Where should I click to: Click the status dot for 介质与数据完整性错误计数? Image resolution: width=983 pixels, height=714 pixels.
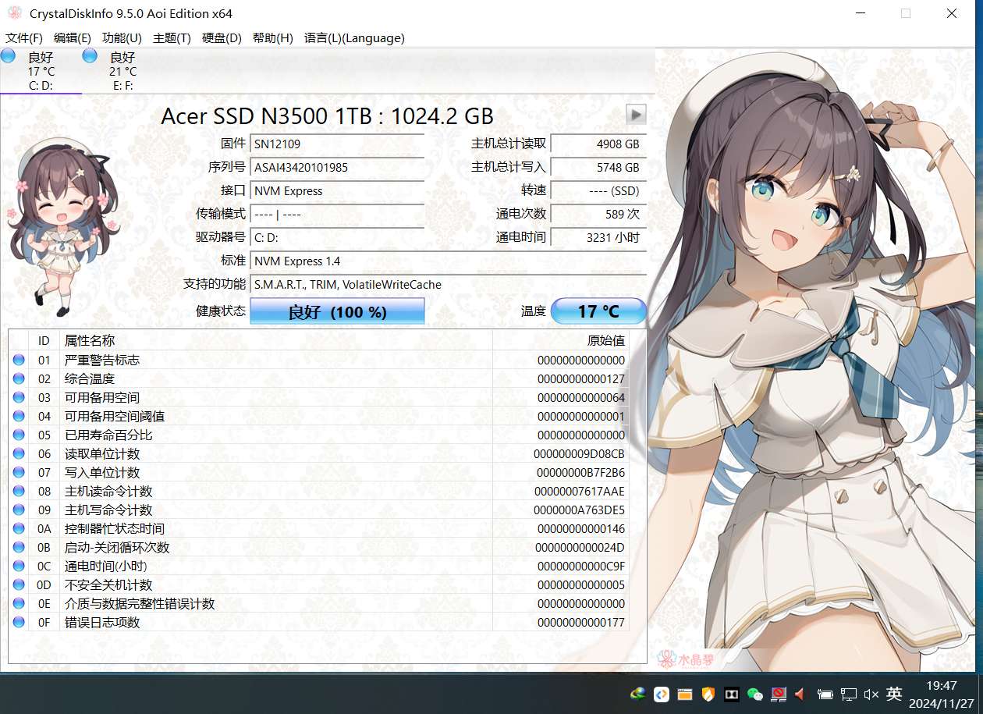point(19,603)
